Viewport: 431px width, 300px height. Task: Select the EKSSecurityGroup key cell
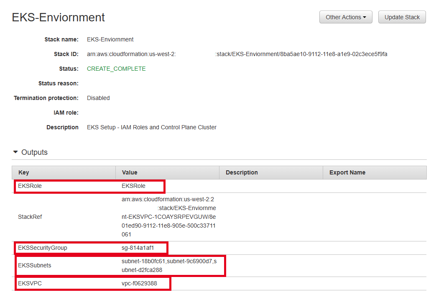42,248
